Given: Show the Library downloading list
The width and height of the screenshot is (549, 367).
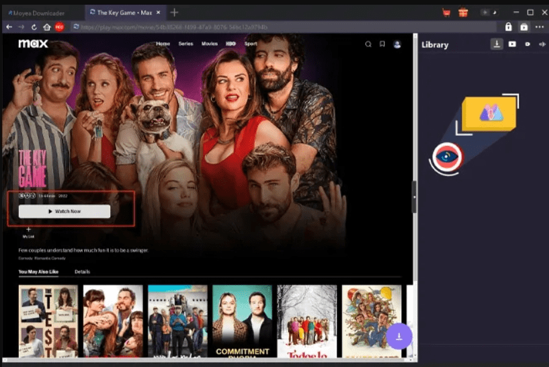Looking at the screenshot, I should [497, 44].
